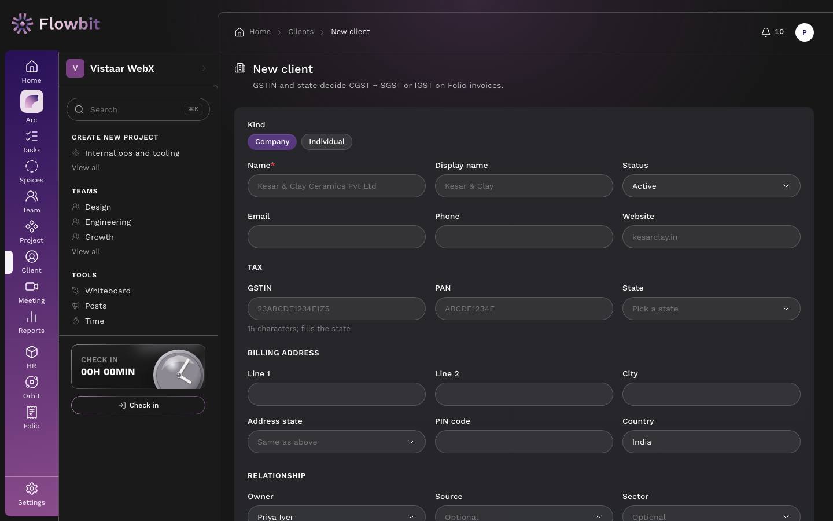Viewport: 833px width, 521px height.
Task: Select the Individual kind option
Action: click(327, 142)
